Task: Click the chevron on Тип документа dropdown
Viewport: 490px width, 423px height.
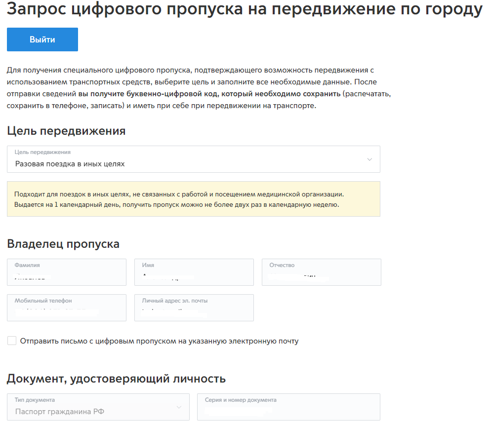Action: (179, 407)
